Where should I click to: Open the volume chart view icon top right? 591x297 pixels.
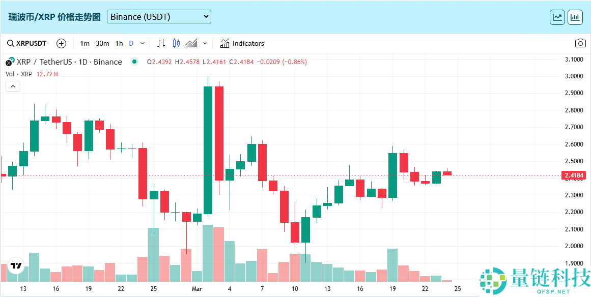(x=575, y=16)
